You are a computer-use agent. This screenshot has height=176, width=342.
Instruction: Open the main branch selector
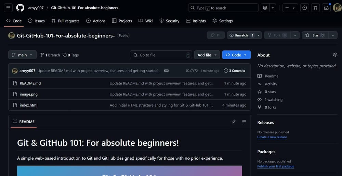pos(23,55)
